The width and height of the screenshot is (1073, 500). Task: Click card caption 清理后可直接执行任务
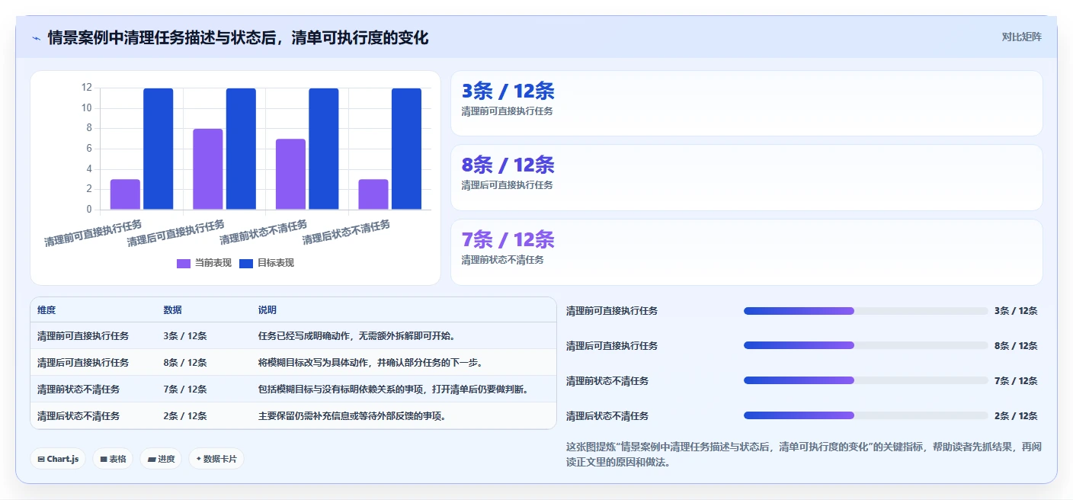[507, 185]
